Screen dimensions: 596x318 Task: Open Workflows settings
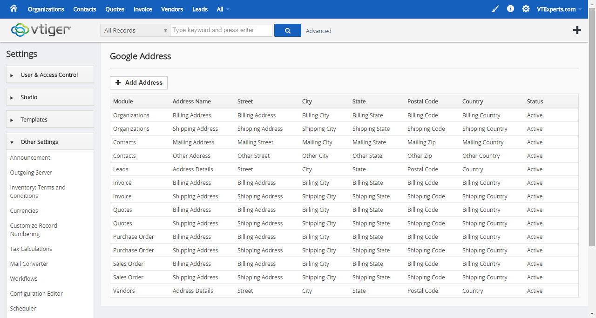[x=24, y=278]
